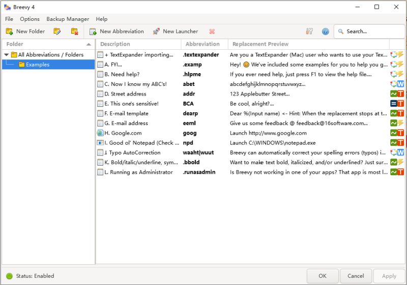The image size is (407, 285).
Task: Click the green icon in the dearp row
Action: coord(393,113)
